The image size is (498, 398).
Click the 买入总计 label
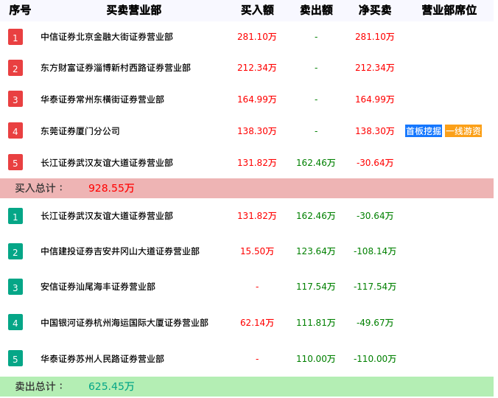39,188
